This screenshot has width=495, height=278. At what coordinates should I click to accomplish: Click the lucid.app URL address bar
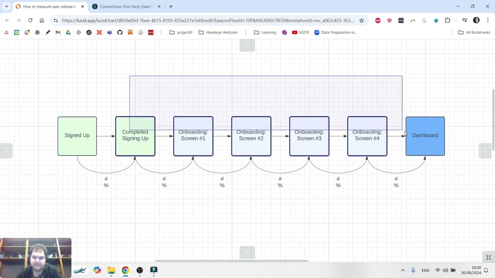[208, 20]
